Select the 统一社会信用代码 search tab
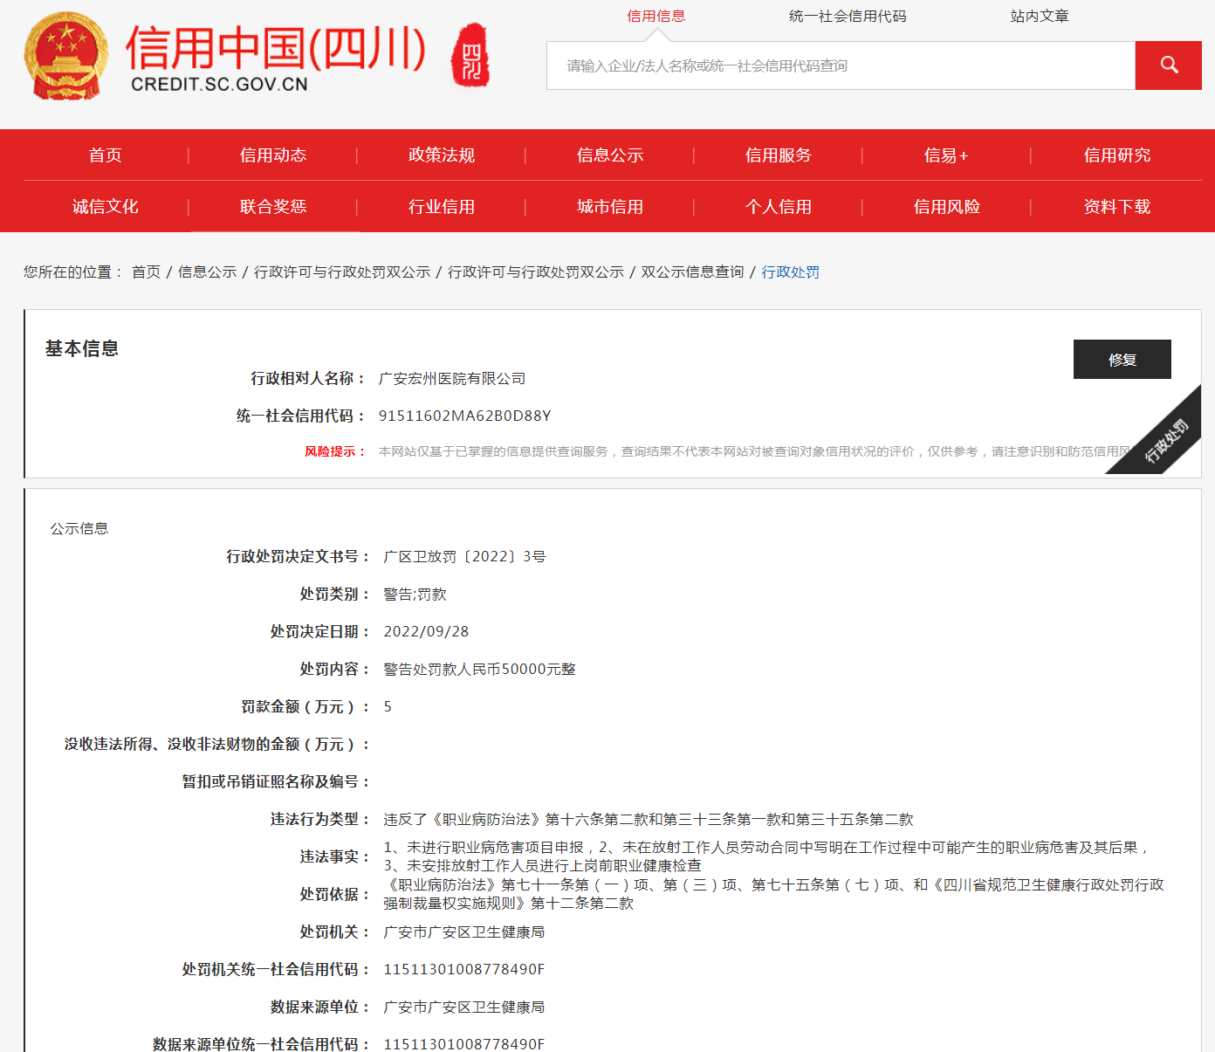1215x1052 pixels. tap(848, 16)
